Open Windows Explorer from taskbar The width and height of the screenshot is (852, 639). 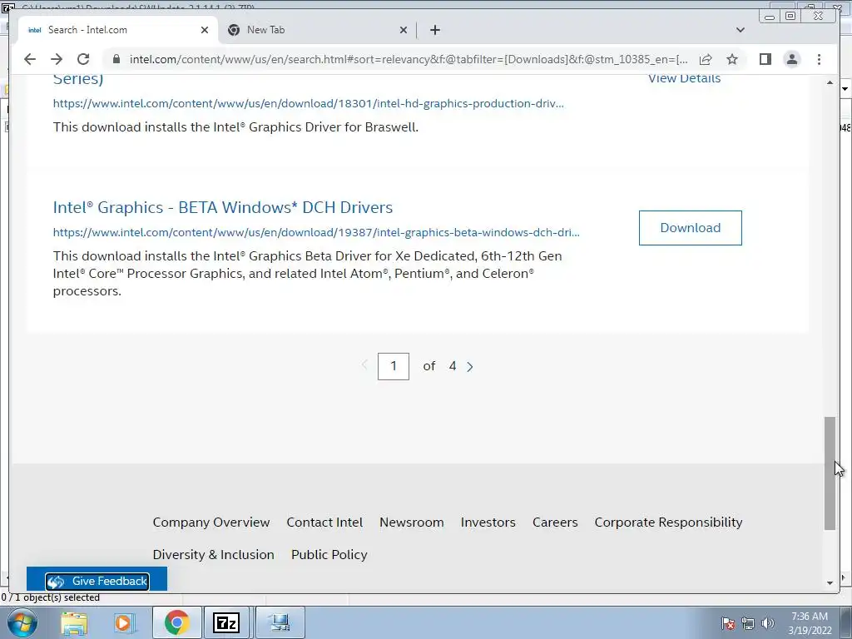click(74, 622)
